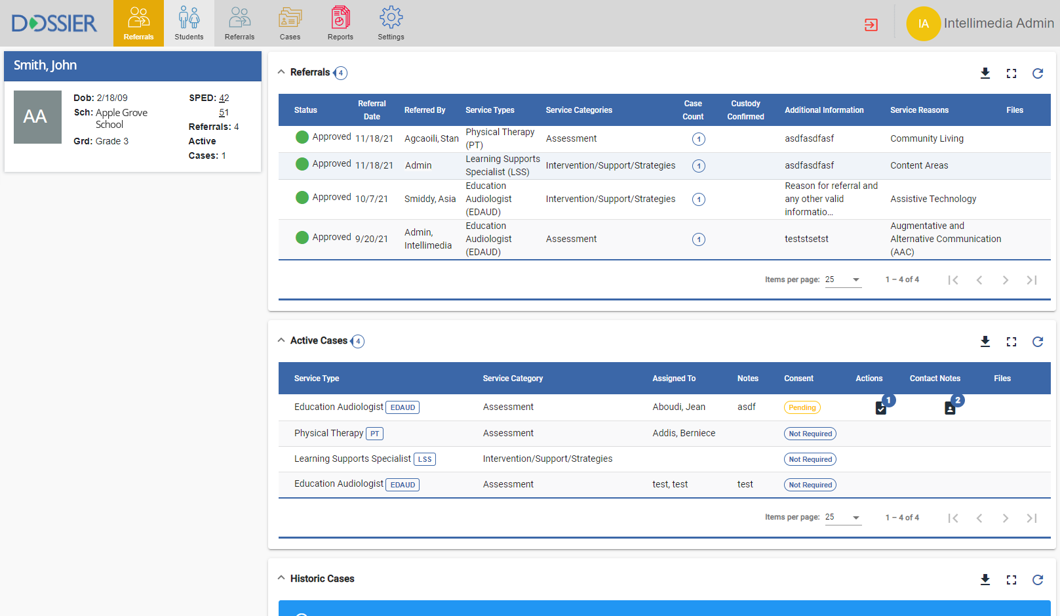Collapse the Active Cases section
This screenshot has height=616, width=1060.
(281, 340)
